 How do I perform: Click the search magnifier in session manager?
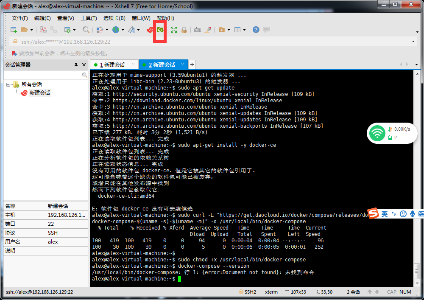[85, 75]
